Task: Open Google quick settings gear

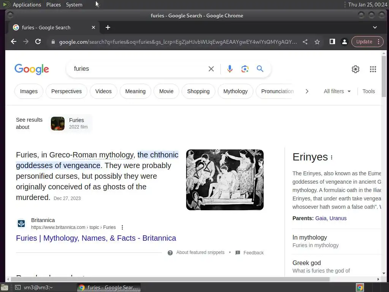Action: 356,69
